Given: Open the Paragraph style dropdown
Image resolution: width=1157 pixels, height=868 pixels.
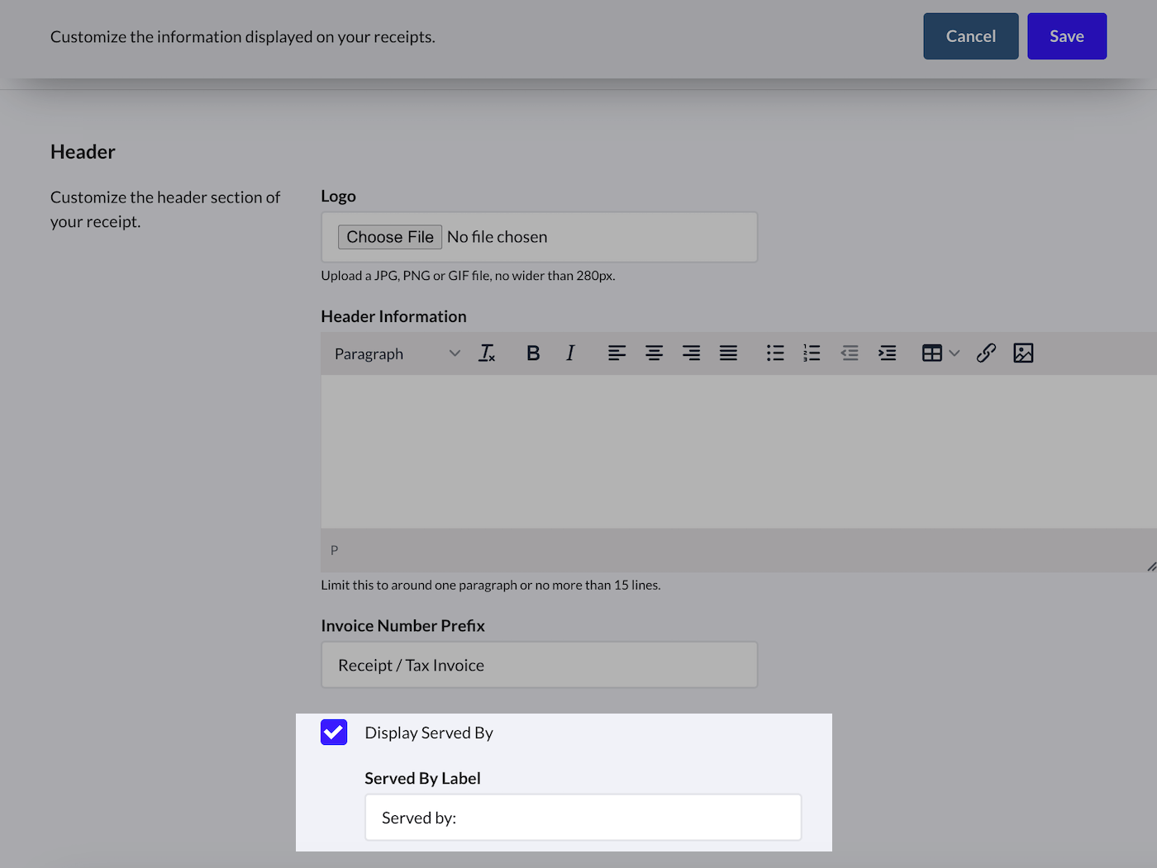Looking at the screenshot, I should (397, 353).
